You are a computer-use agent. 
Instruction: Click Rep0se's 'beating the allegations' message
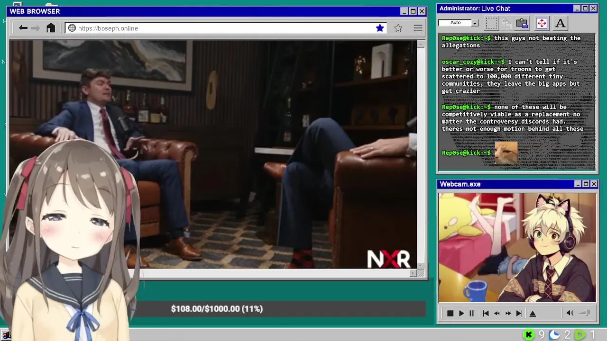click(511, 42)
